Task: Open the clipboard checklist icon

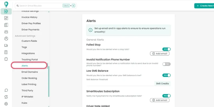Action: (6, 52)
